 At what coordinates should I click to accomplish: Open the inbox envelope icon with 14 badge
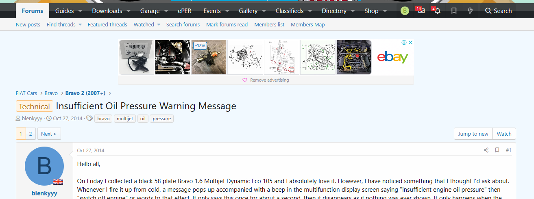(421, 11)
